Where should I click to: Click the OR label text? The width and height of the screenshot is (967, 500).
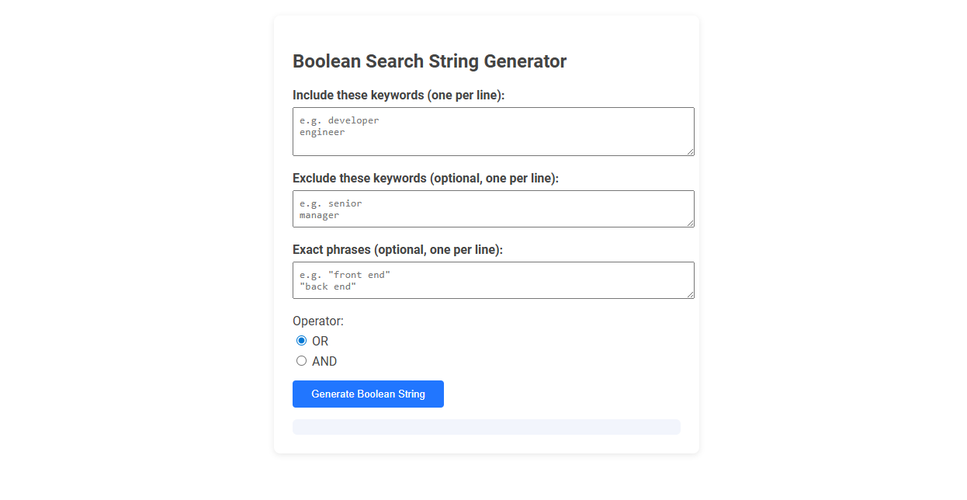point(320,341)
